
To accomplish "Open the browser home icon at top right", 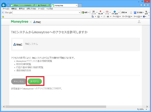I will pyautogui.click(x=141, y=5).
